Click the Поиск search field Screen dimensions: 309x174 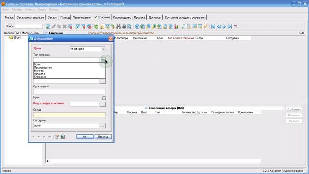click(29, 26)
